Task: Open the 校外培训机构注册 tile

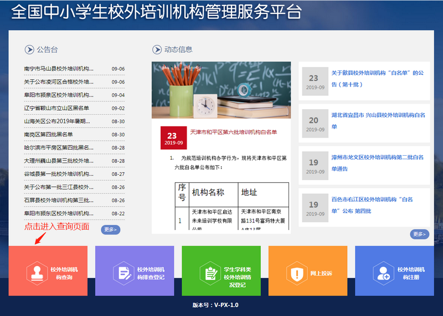Action: point(394,271)
